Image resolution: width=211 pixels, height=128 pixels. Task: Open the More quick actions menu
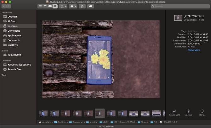(202, 113)
